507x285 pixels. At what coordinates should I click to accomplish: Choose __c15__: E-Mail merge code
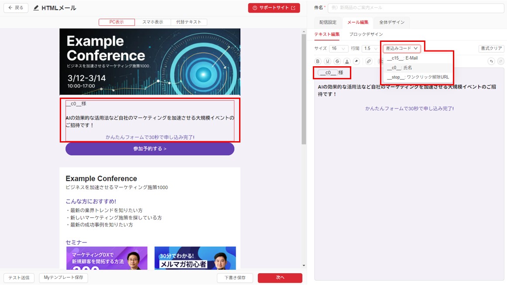point(418,58)
